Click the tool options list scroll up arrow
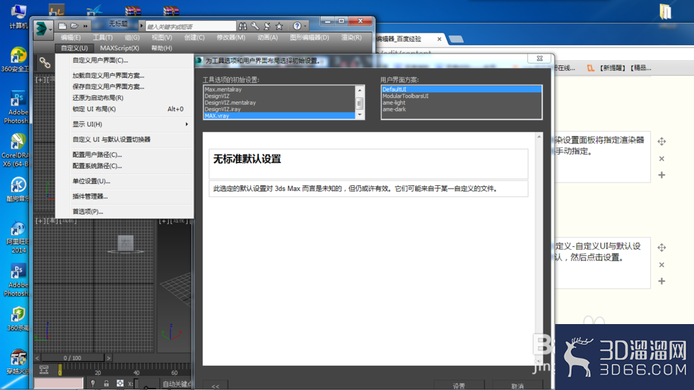Screen dimensions: 694x390 coord(359,90)
